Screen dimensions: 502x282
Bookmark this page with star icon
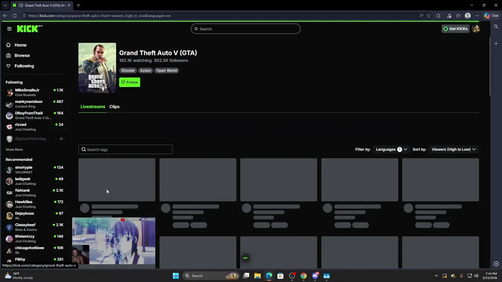coord(429,16)
